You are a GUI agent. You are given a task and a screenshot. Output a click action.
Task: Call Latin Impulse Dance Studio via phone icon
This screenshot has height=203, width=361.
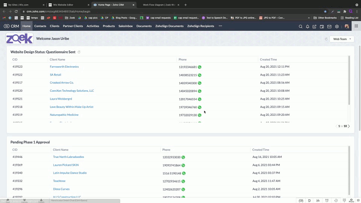(184, 173)
